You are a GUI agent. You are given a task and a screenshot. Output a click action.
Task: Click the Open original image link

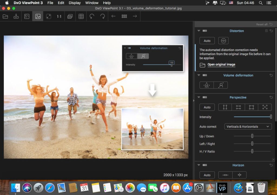coord(221,64)
